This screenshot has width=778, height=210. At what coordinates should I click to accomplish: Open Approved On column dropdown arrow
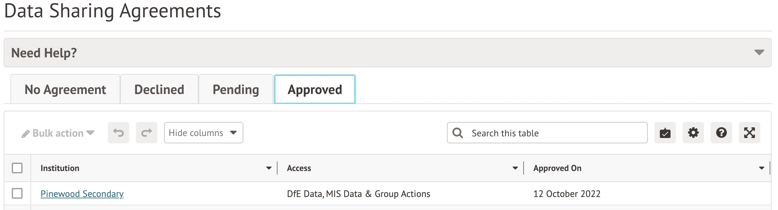click(x=761, y=168)
